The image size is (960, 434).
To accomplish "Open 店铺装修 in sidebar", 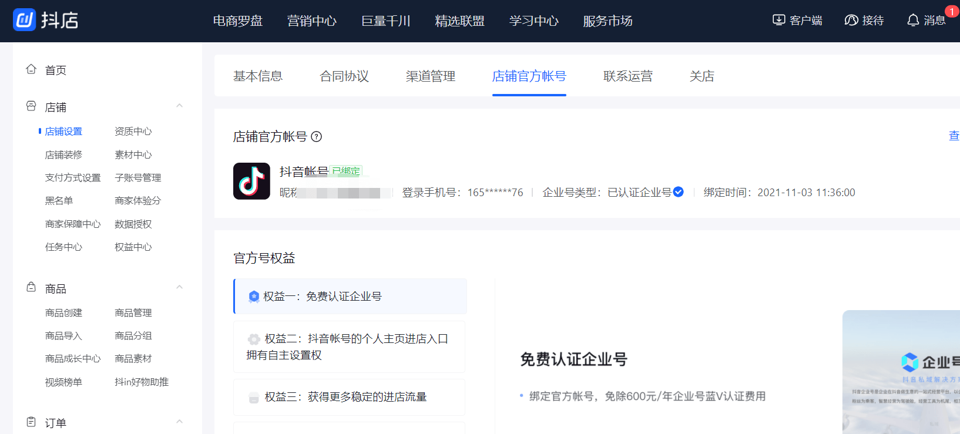I will [63, 155].
